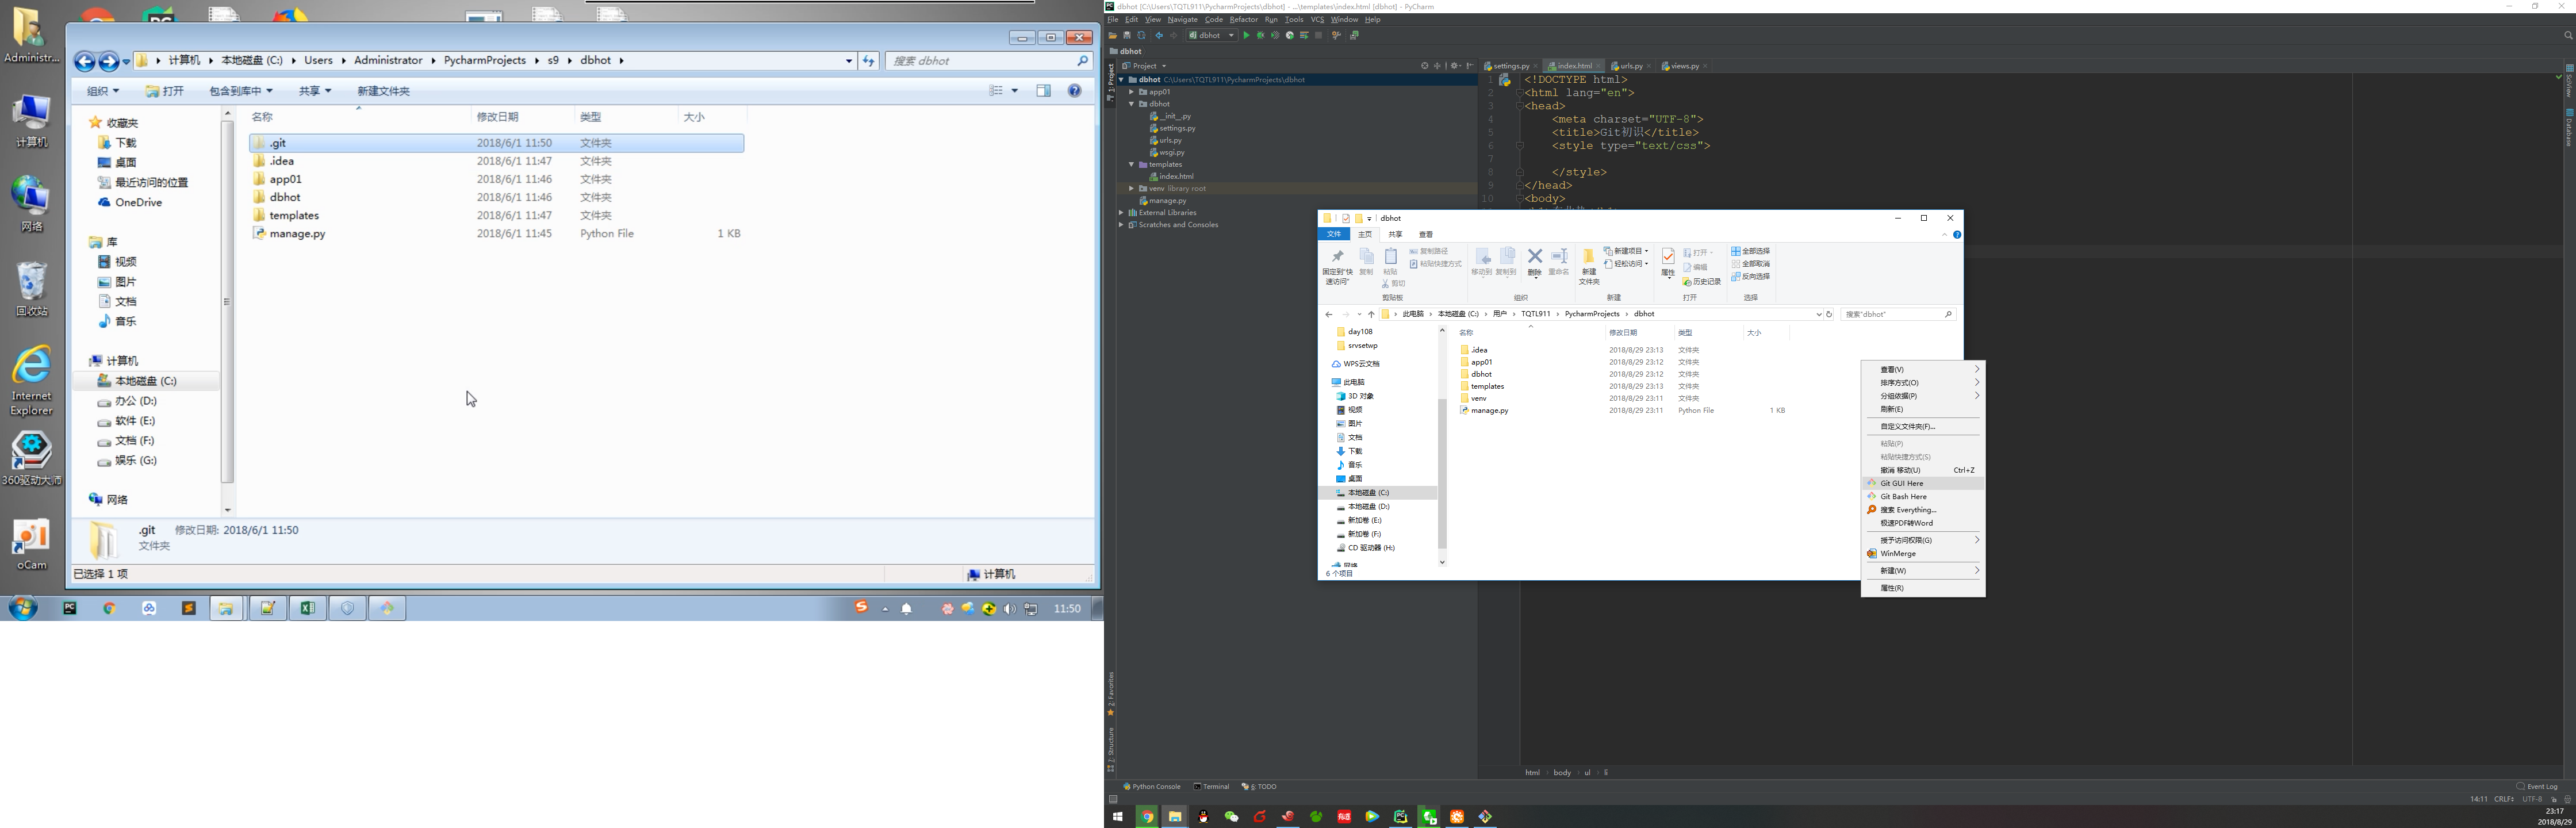Start the debugger in PyCharm toolbar
The height and width of the screenshot is (828, 2576).
pos(1261,35)
